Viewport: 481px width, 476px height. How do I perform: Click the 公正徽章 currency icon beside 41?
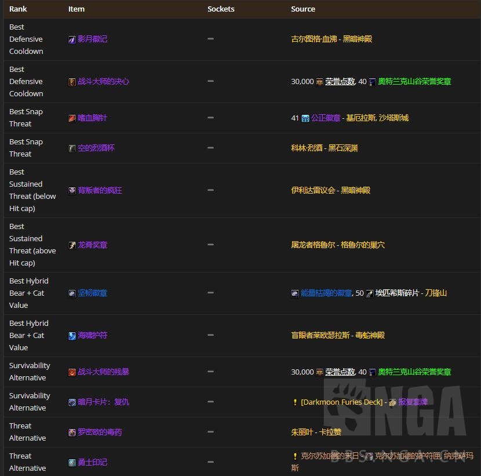pyautogui.click(x=304, y=117)
